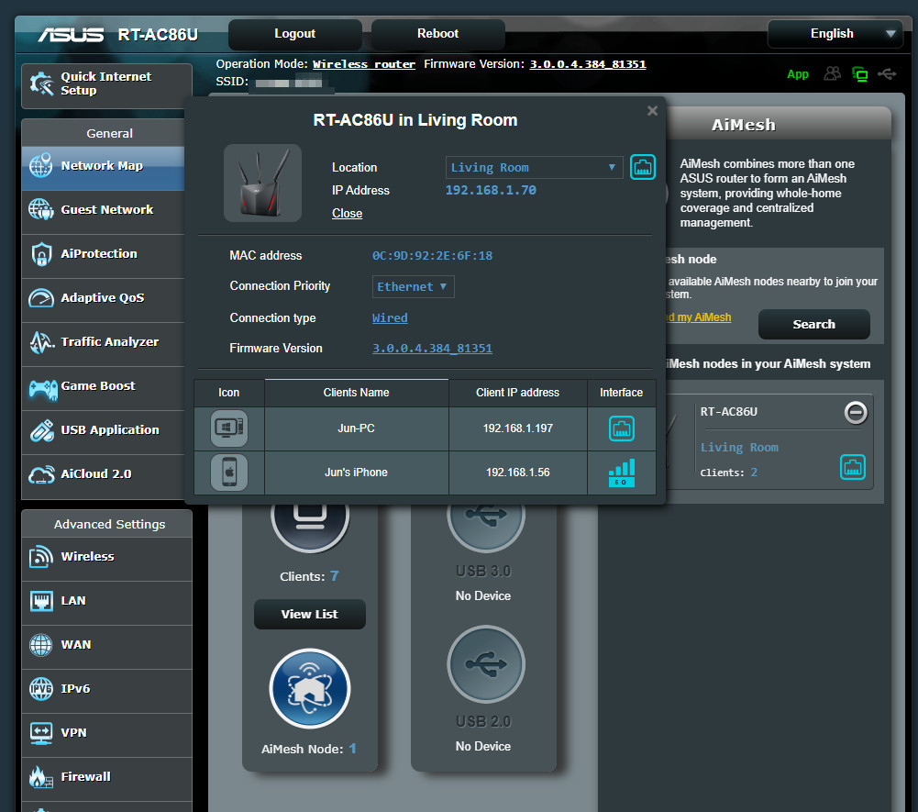Open VPN advanced settings

pos(106,733)
